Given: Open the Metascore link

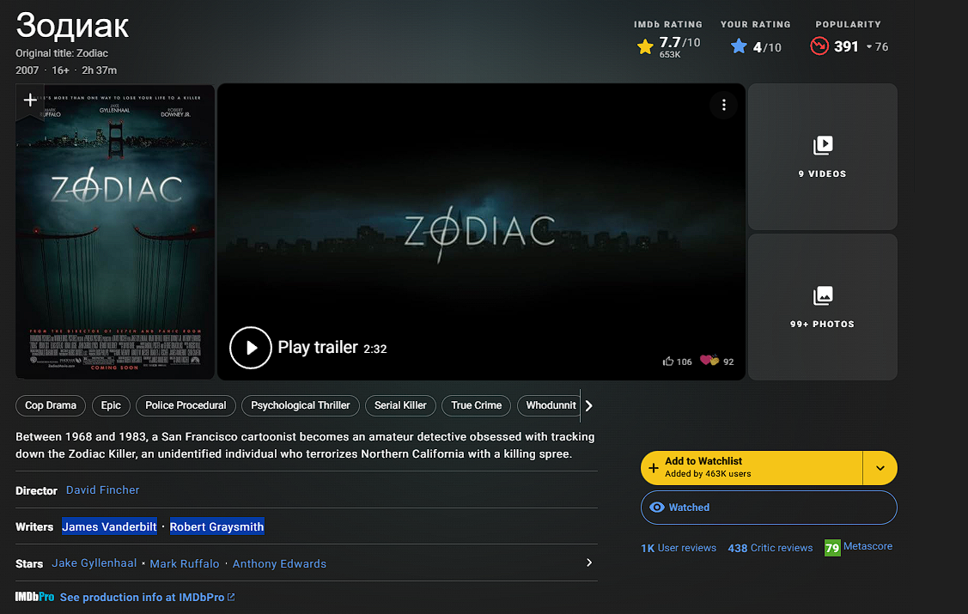Looking at the screenshot, I should (868, 546).
